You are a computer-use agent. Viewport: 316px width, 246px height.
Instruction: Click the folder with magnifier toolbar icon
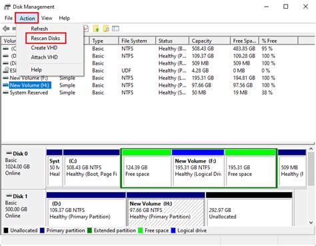point(106,29)
